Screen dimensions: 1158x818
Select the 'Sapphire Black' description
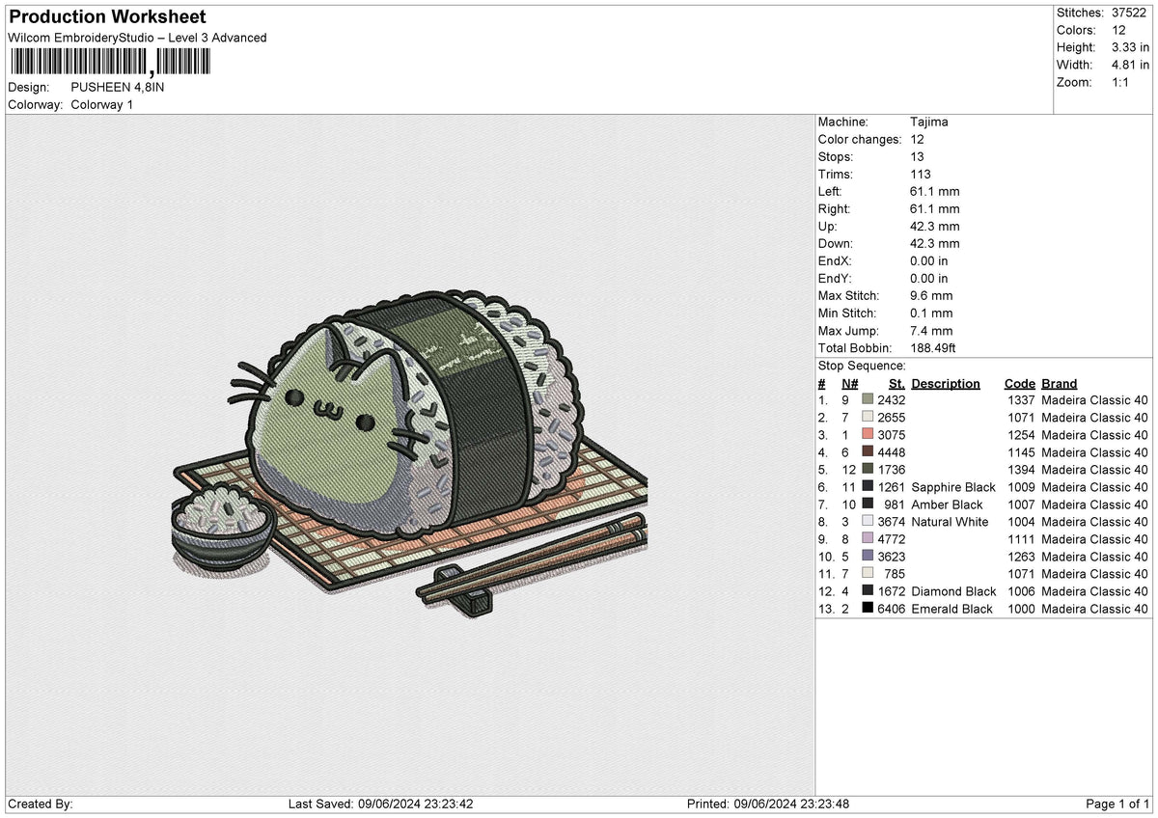953,487
